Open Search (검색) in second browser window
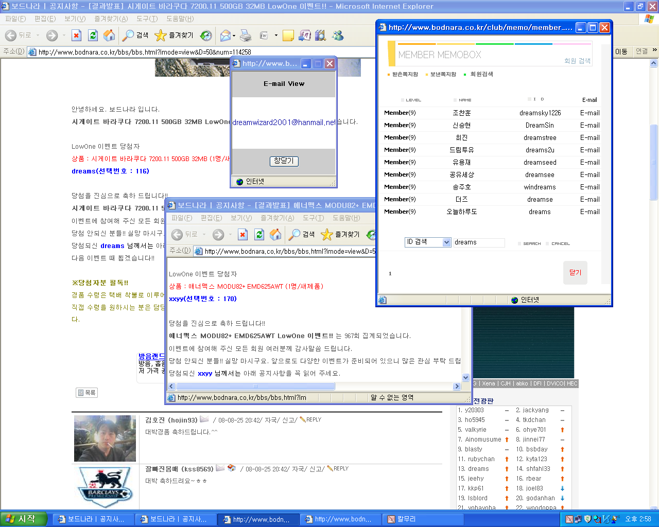The width and height of the screenshot is (659, 527). pyautogui.click(x=302, y=235)
